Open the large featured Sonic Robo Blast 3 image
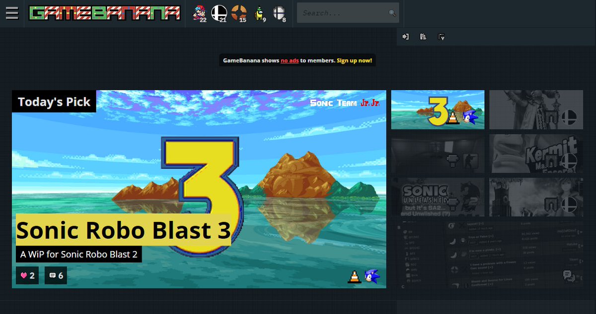 pyautogui.click(x=199, y=189)
